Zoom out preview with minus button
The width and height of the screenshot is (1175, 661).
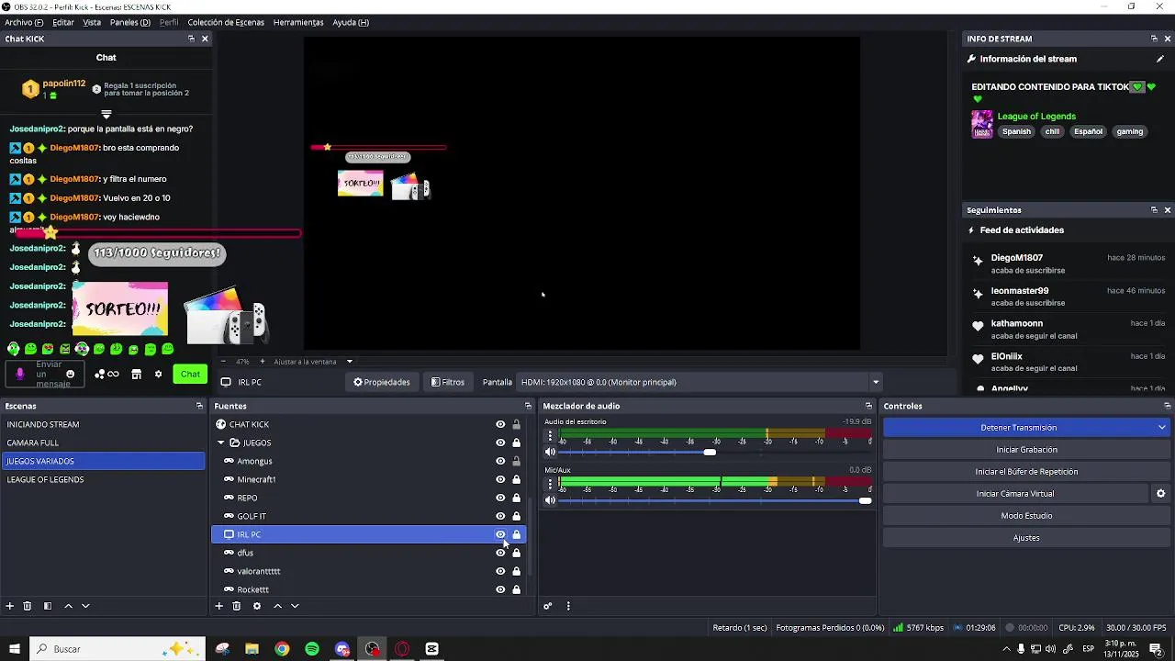click(223, 362)
